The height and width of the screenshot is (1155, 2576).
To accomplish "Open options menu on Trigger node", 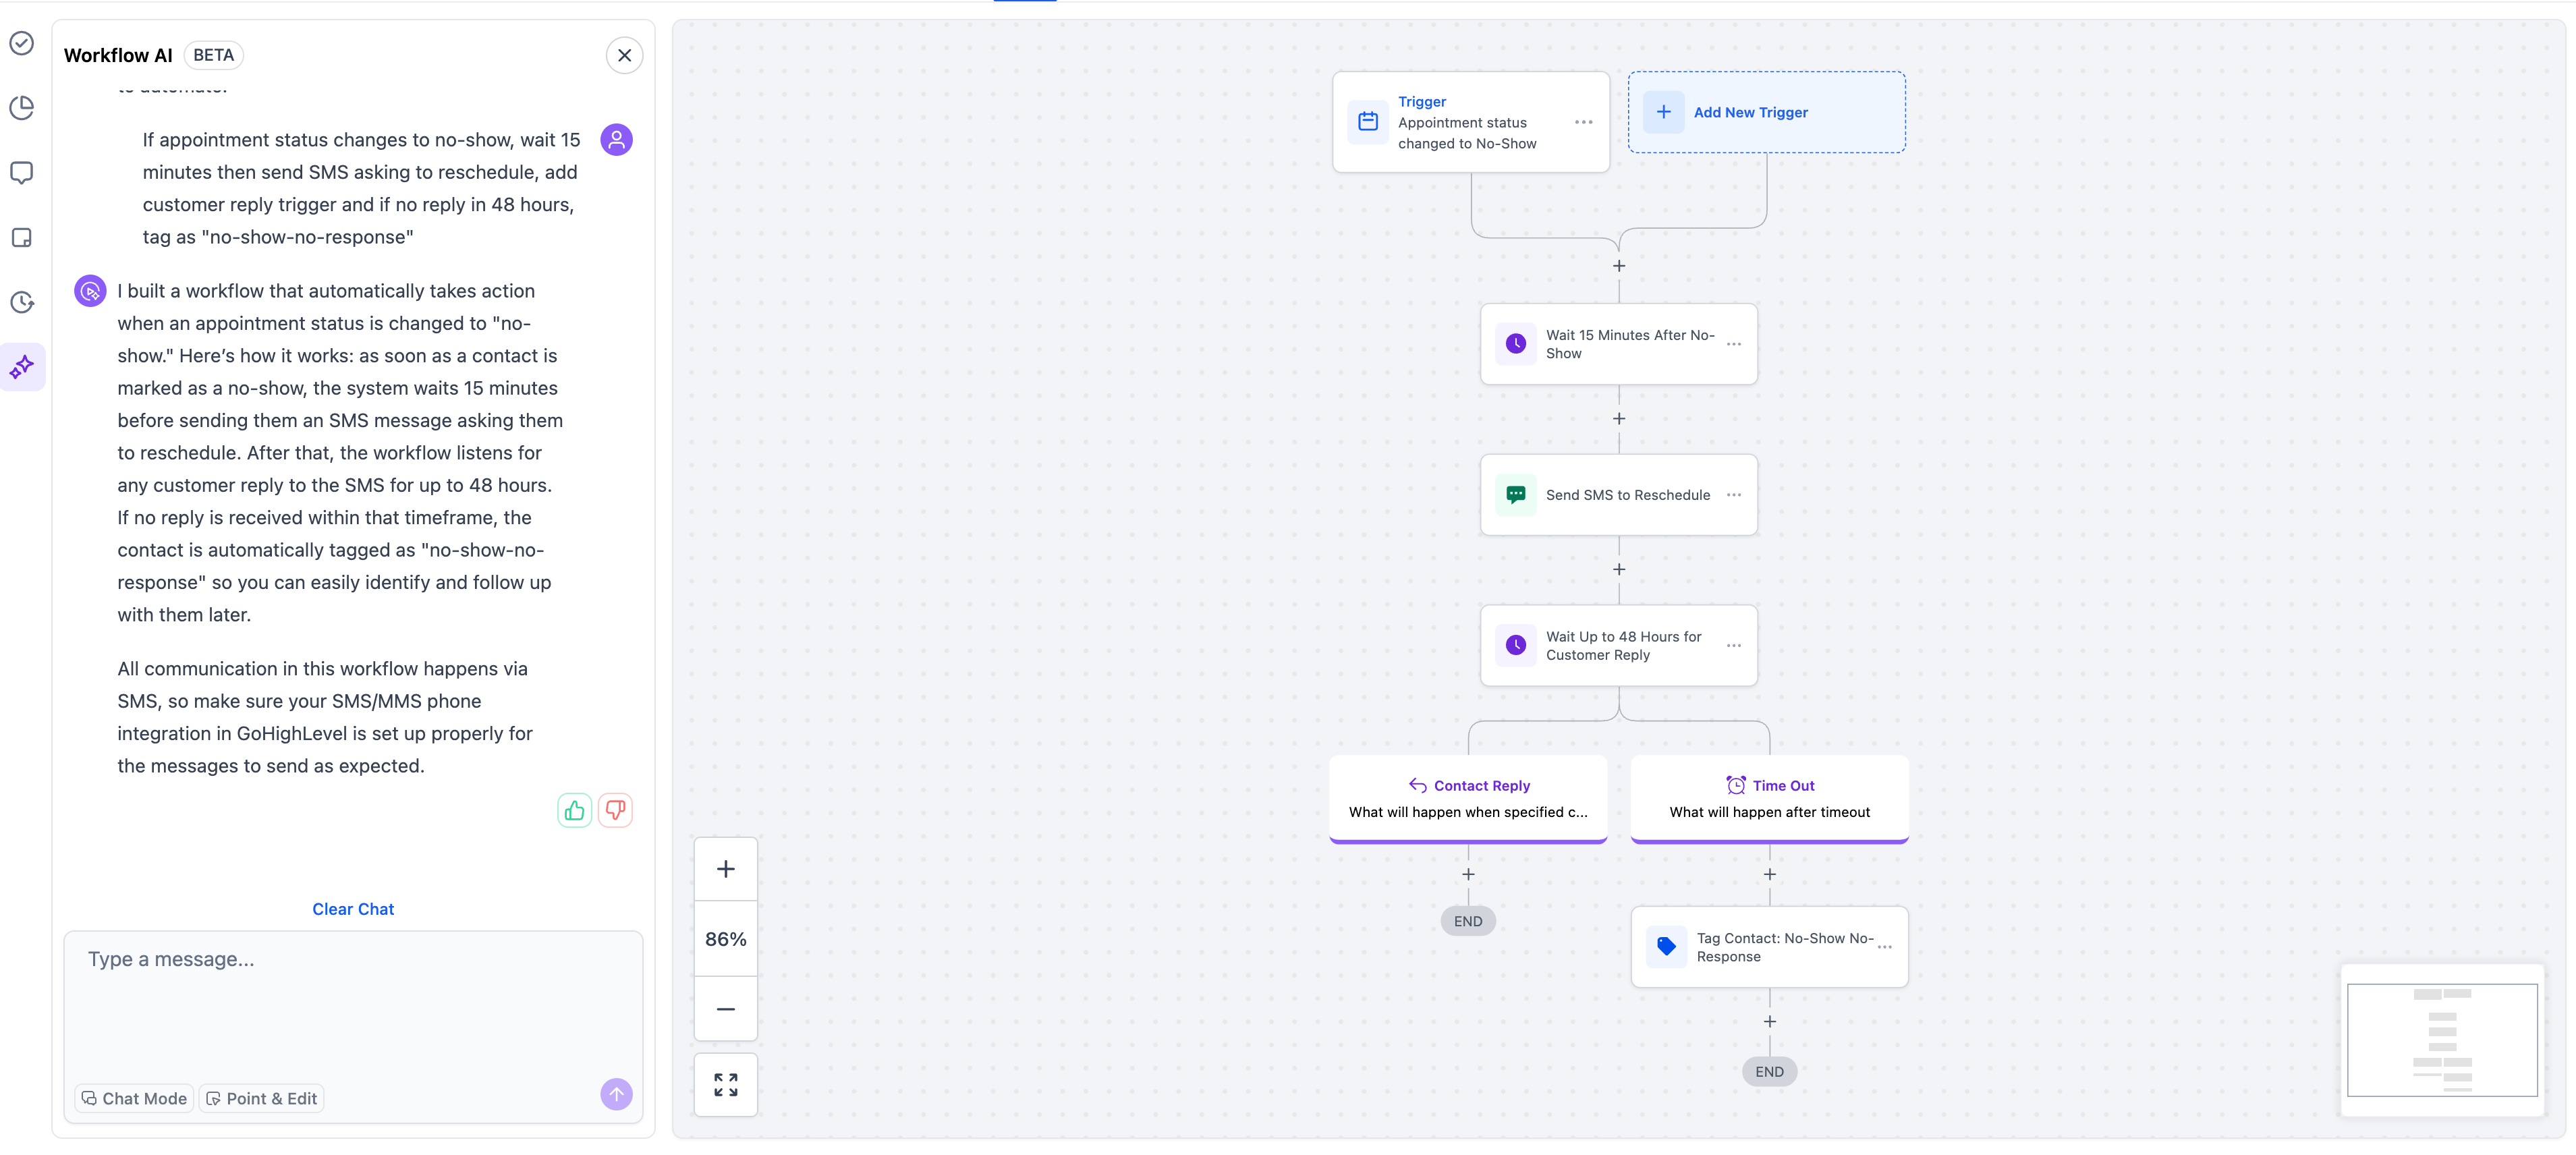I will coord(1583,122).
